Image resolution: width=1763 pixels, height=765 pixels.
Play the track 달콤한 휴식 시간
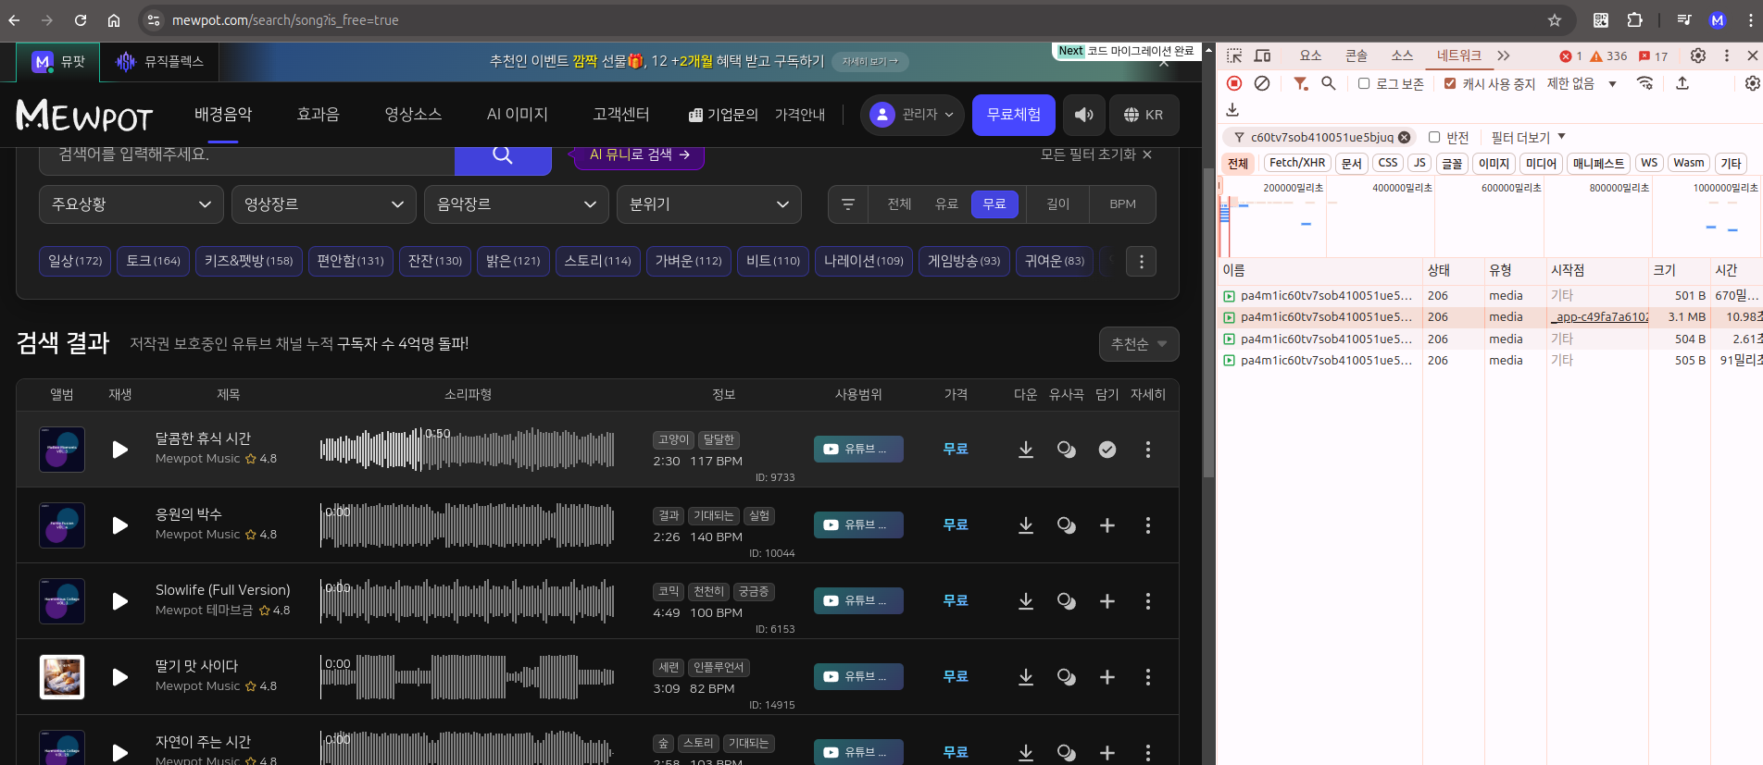click(x=119, y=450)
